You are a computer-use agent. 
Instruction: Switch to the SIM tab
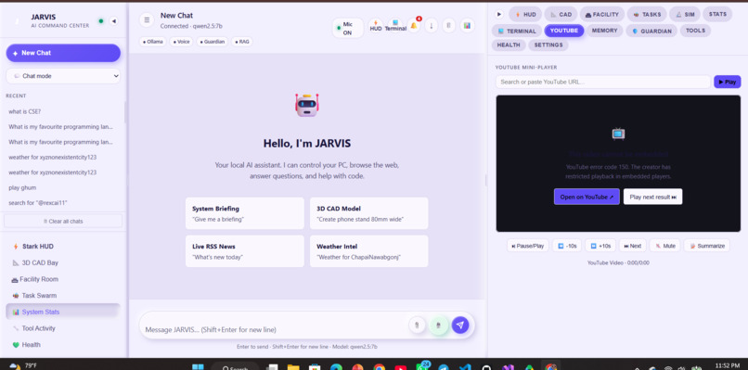[x=685, y=14]
